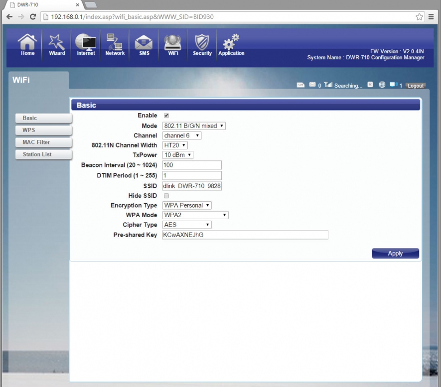
Task: Click the 'TxPower' label
Action: tap(145, 155)
